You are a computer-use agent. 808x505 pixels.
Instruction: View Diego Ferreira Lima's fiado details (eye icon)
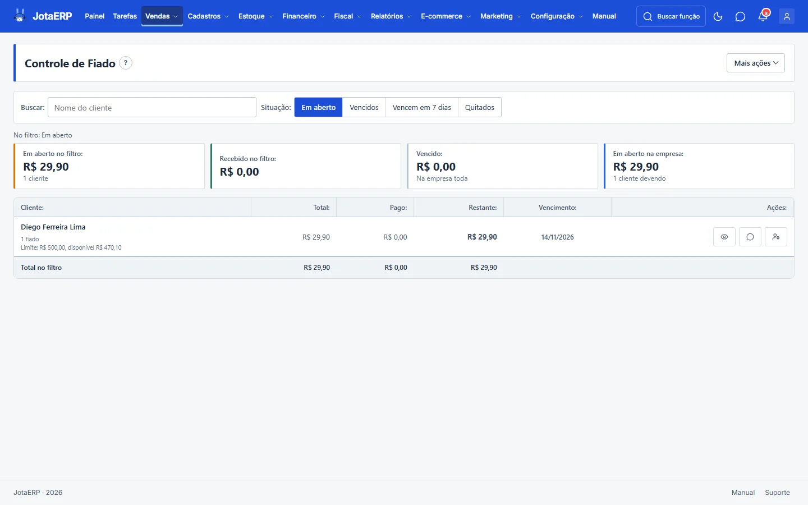[x=724, y=237]
